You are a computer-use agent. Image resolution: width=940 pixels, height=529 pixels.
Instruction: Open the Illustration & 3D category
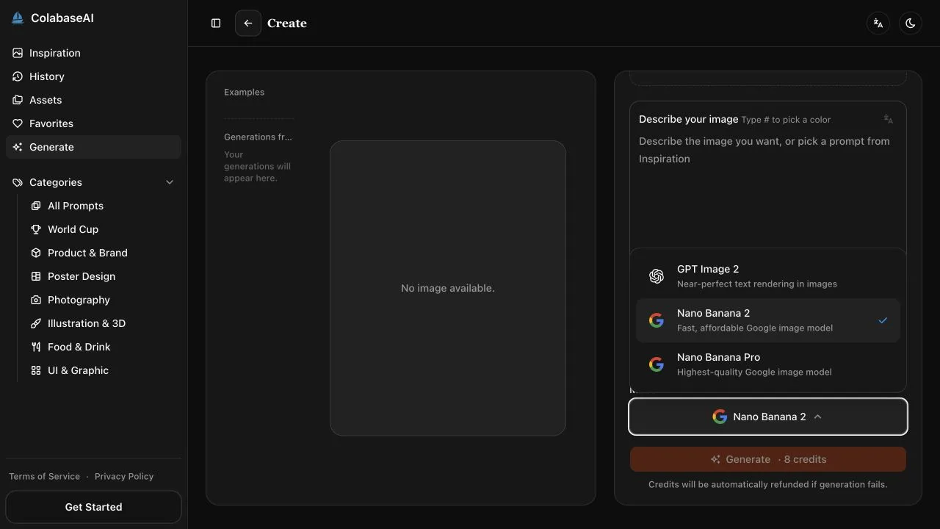coord(102,323)
